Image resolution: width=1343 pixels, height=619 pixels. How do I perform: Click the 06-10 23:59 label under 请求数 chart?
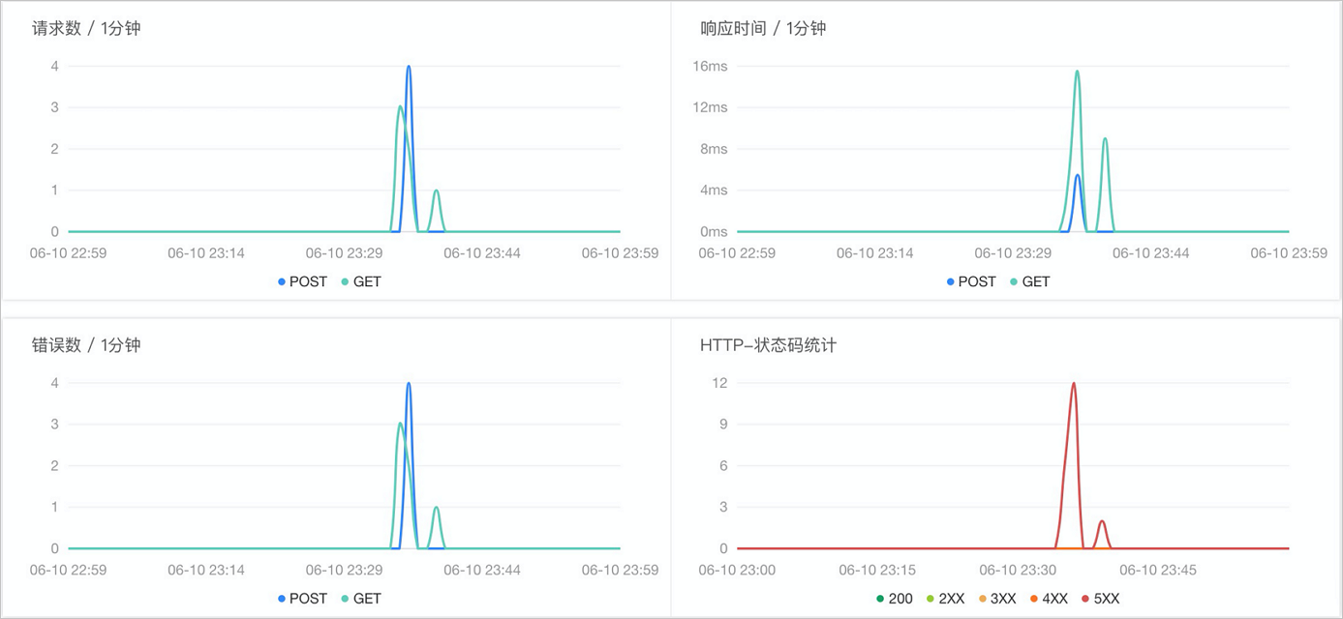click(620, 253)
